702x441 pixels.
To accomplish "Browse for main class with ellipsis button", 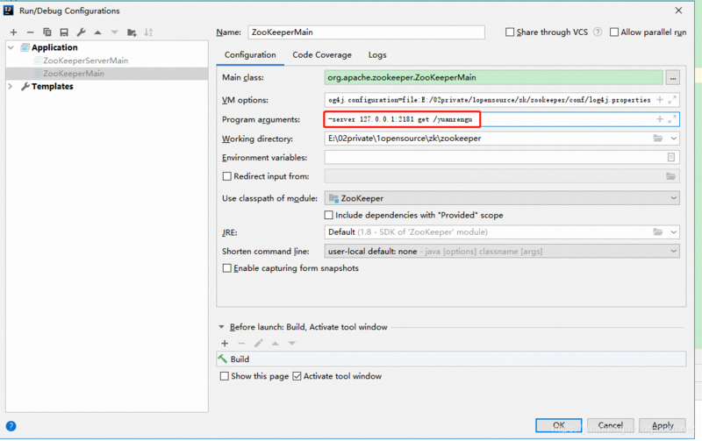I will point(672,78).
